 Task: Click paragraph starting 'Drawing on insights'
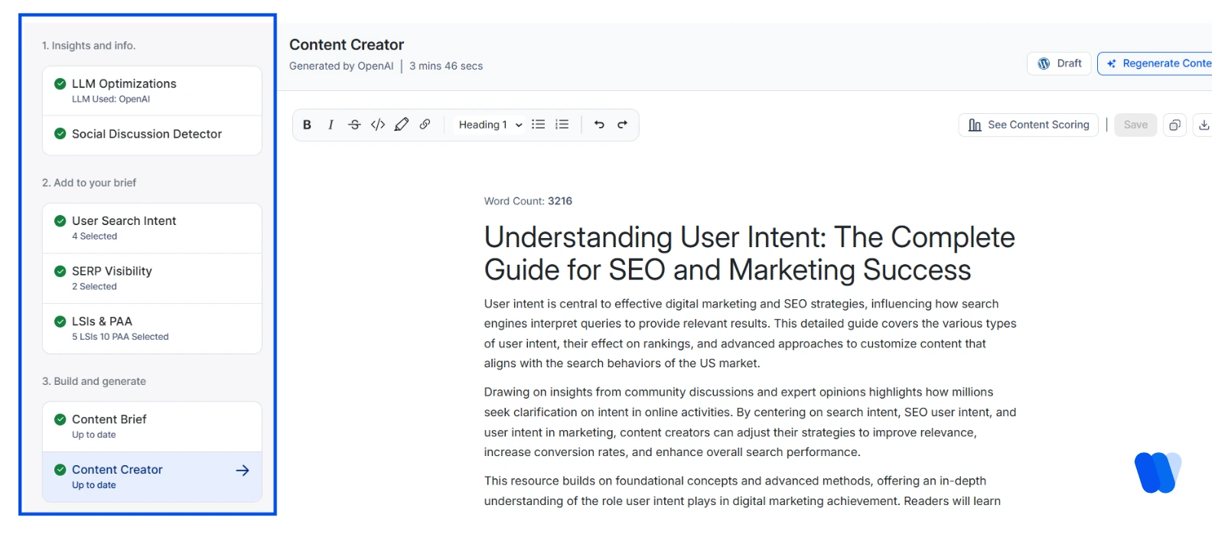pyautogui.click(x=750, y=422)
